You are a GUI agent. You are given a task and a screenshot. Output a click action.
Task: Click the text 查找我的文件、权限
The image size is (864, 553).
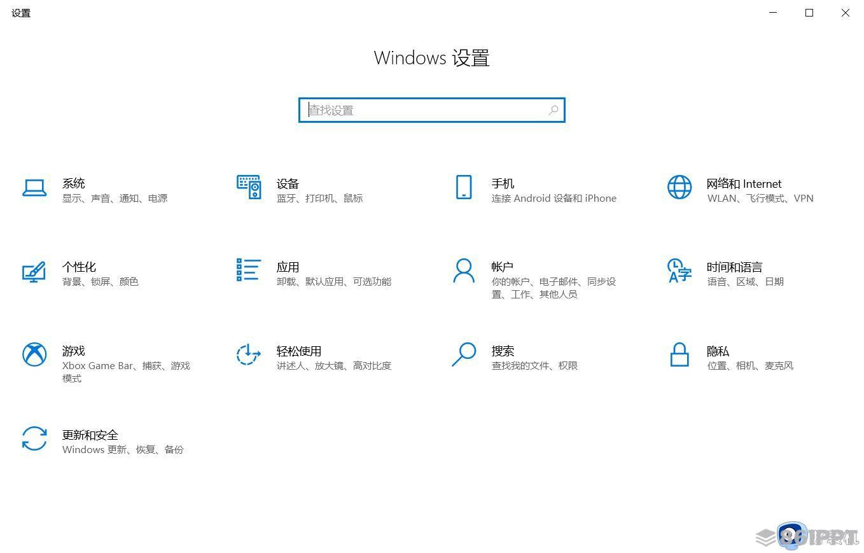(534, 365)
